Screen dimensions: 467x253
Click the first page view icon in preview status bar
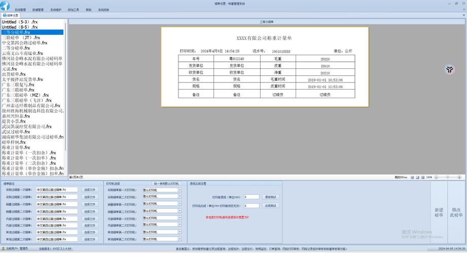click(x=411, y=178)
